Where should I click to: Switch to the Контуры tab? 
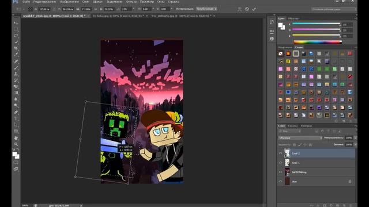[x=306, y=126]
